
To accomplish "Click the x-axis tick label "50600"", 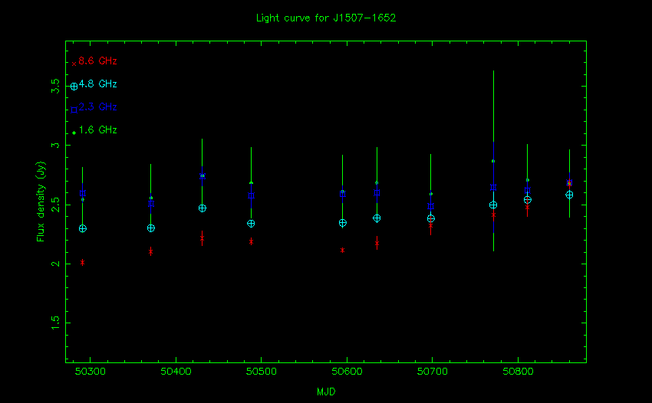I will coord(347,372).
